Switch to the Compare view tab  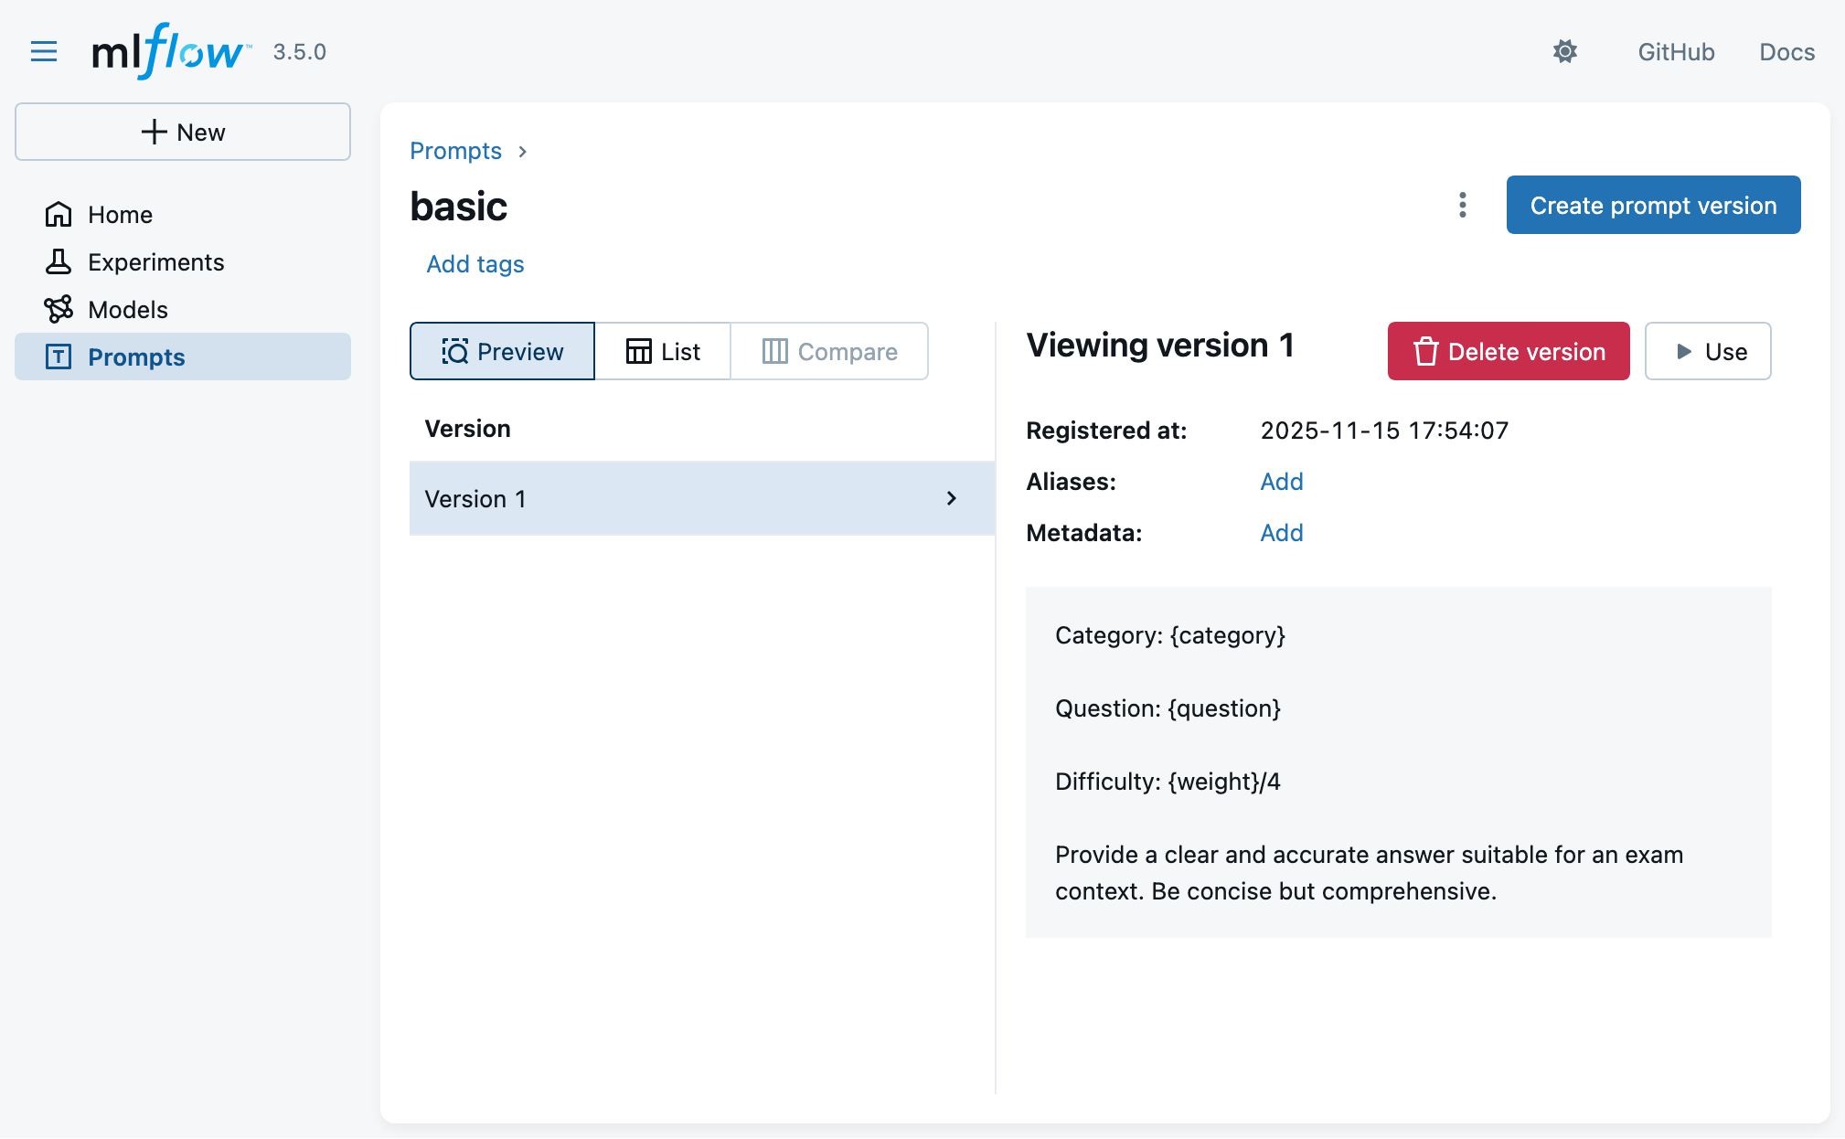click(x=829, y=351)
